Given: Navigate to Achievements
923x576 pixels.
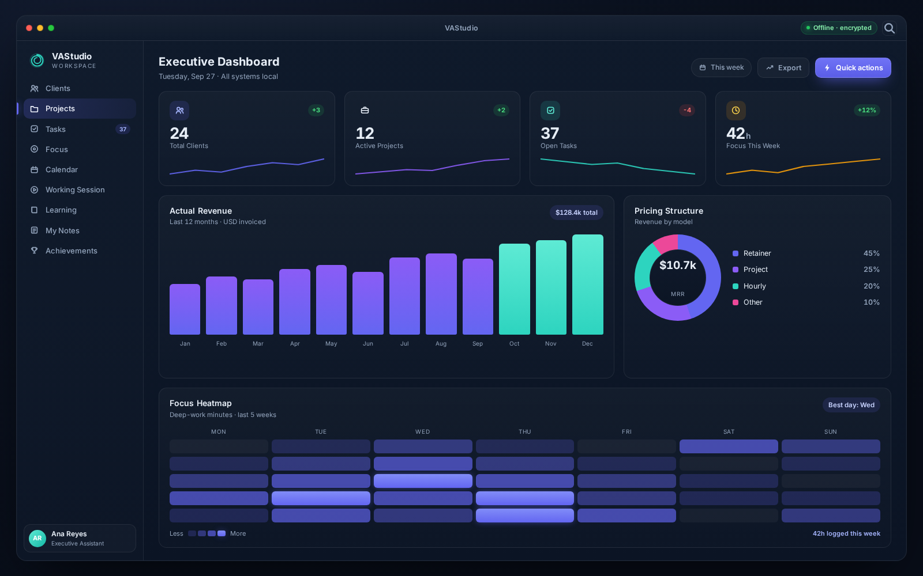Looking at the screenshot, I should [x=80, y=251].
